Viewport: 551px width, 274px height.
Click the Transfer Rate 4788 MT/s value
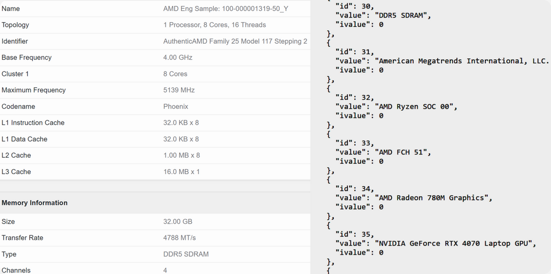[x=179, y=238]
